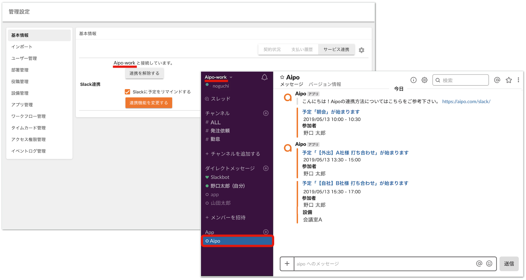Open 【自社】B社様 打ち合わせ schedule link
The width and height of the screenshot is (526, 280).
355,183
